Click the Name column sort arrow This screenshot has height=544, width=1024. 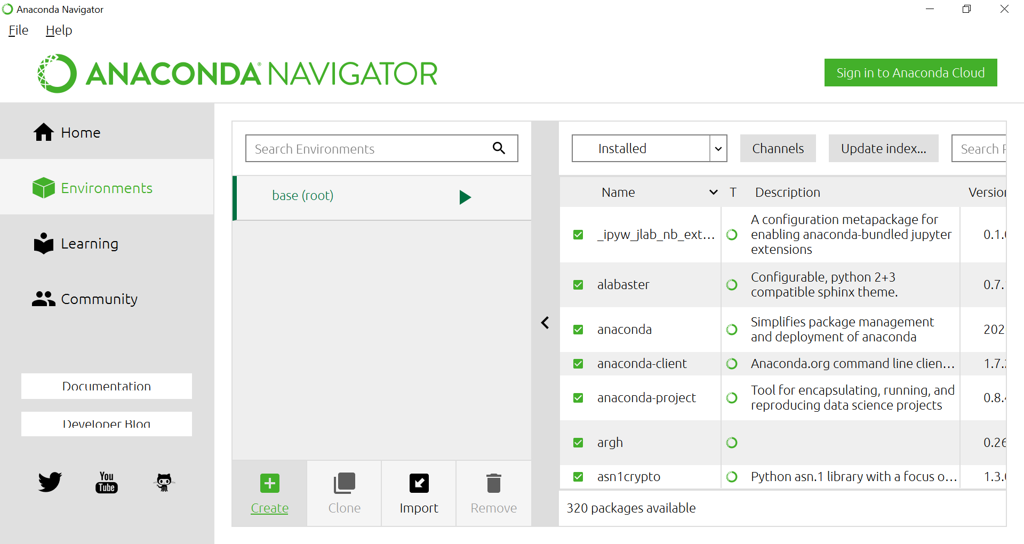coord(713,193)
